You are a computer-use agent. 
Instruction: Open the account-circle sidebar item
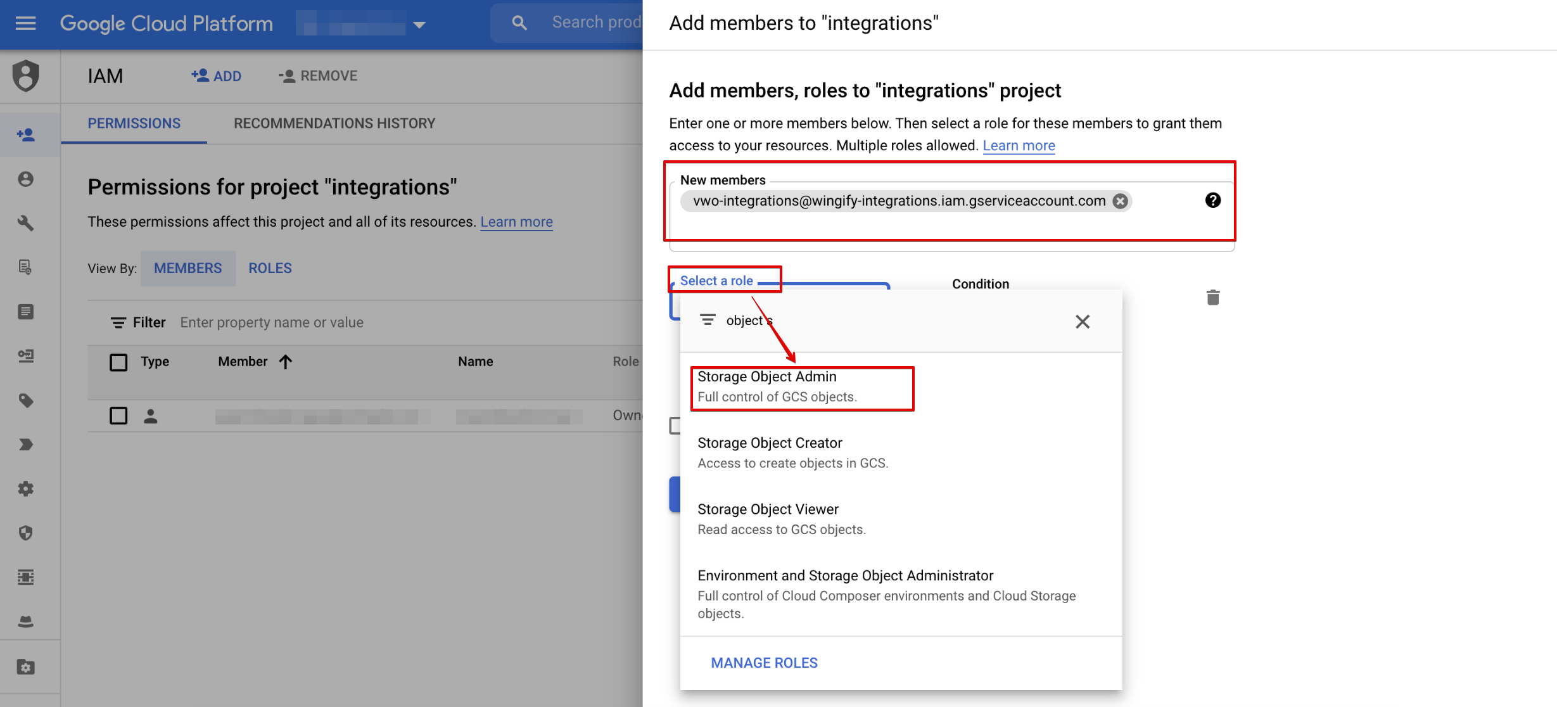tap(25, 179)
